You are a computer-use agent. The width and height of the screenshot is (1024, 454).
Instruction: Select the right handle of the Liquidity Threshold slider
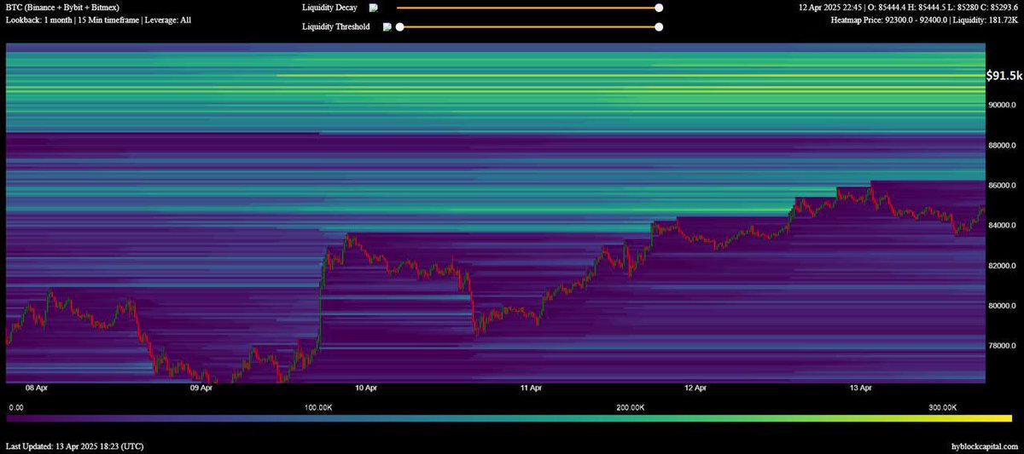point(658,27)
